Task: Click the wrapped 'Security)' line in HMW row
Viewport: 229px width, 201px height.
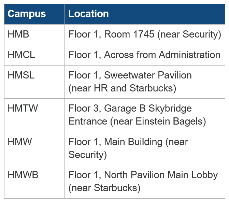Action: (88, 155)
